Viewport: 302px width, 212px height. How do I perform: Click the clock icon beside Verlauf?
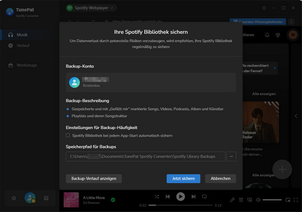pyautogui.click(x=11, y=46)
